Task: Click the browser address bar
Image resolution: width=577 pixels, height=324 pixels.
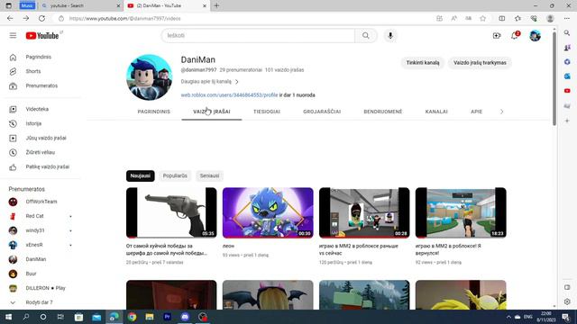Action: (243, 18)
